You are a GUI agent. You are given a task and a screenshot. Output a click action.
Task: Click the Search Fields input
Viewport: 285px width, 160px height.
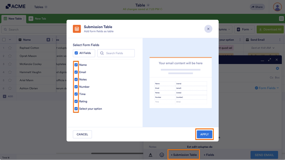(x=116, y=53)
